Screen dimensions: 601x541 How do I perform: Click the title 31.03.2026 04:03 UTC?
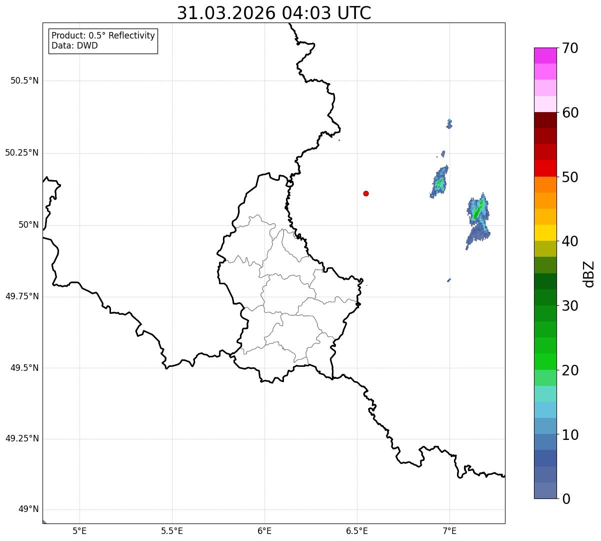point(274,13)
